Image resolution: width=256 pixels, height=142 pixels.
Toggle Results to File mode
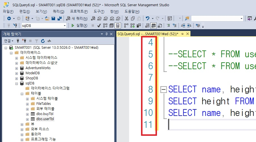pyautogui.click(x=160, y=26)
